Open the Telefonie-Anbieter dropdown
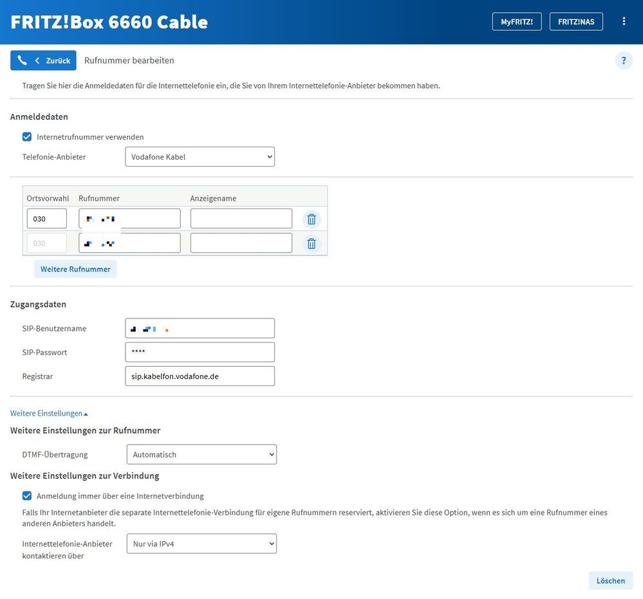Screen dimensions: 643x599 (x=200, y=157)
